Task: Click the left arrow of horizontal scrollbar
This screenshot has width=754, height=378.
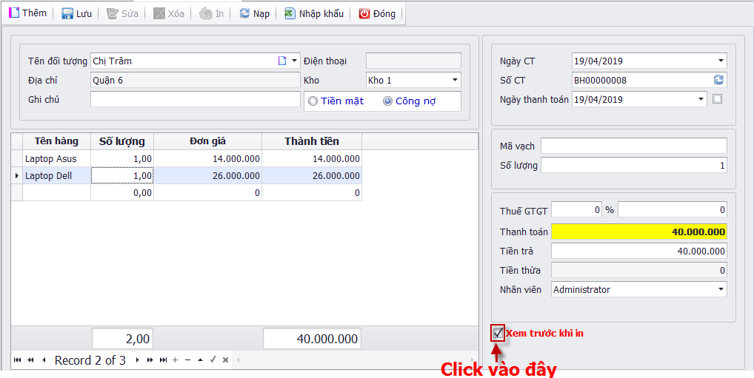Action: coord(236,360)
